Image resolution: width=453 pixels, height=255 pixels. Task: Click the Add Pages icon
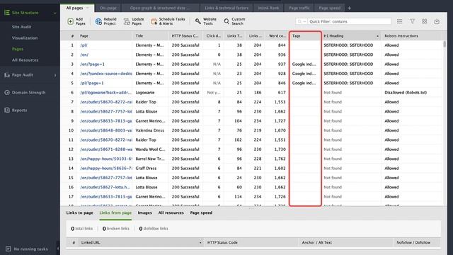71,21
